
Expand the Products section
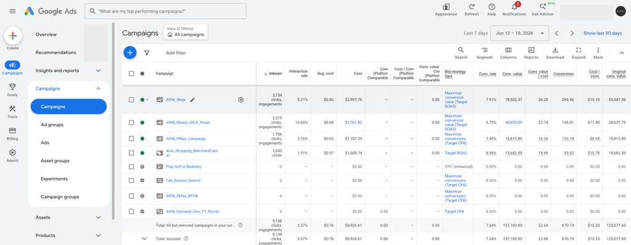[98, 235]
